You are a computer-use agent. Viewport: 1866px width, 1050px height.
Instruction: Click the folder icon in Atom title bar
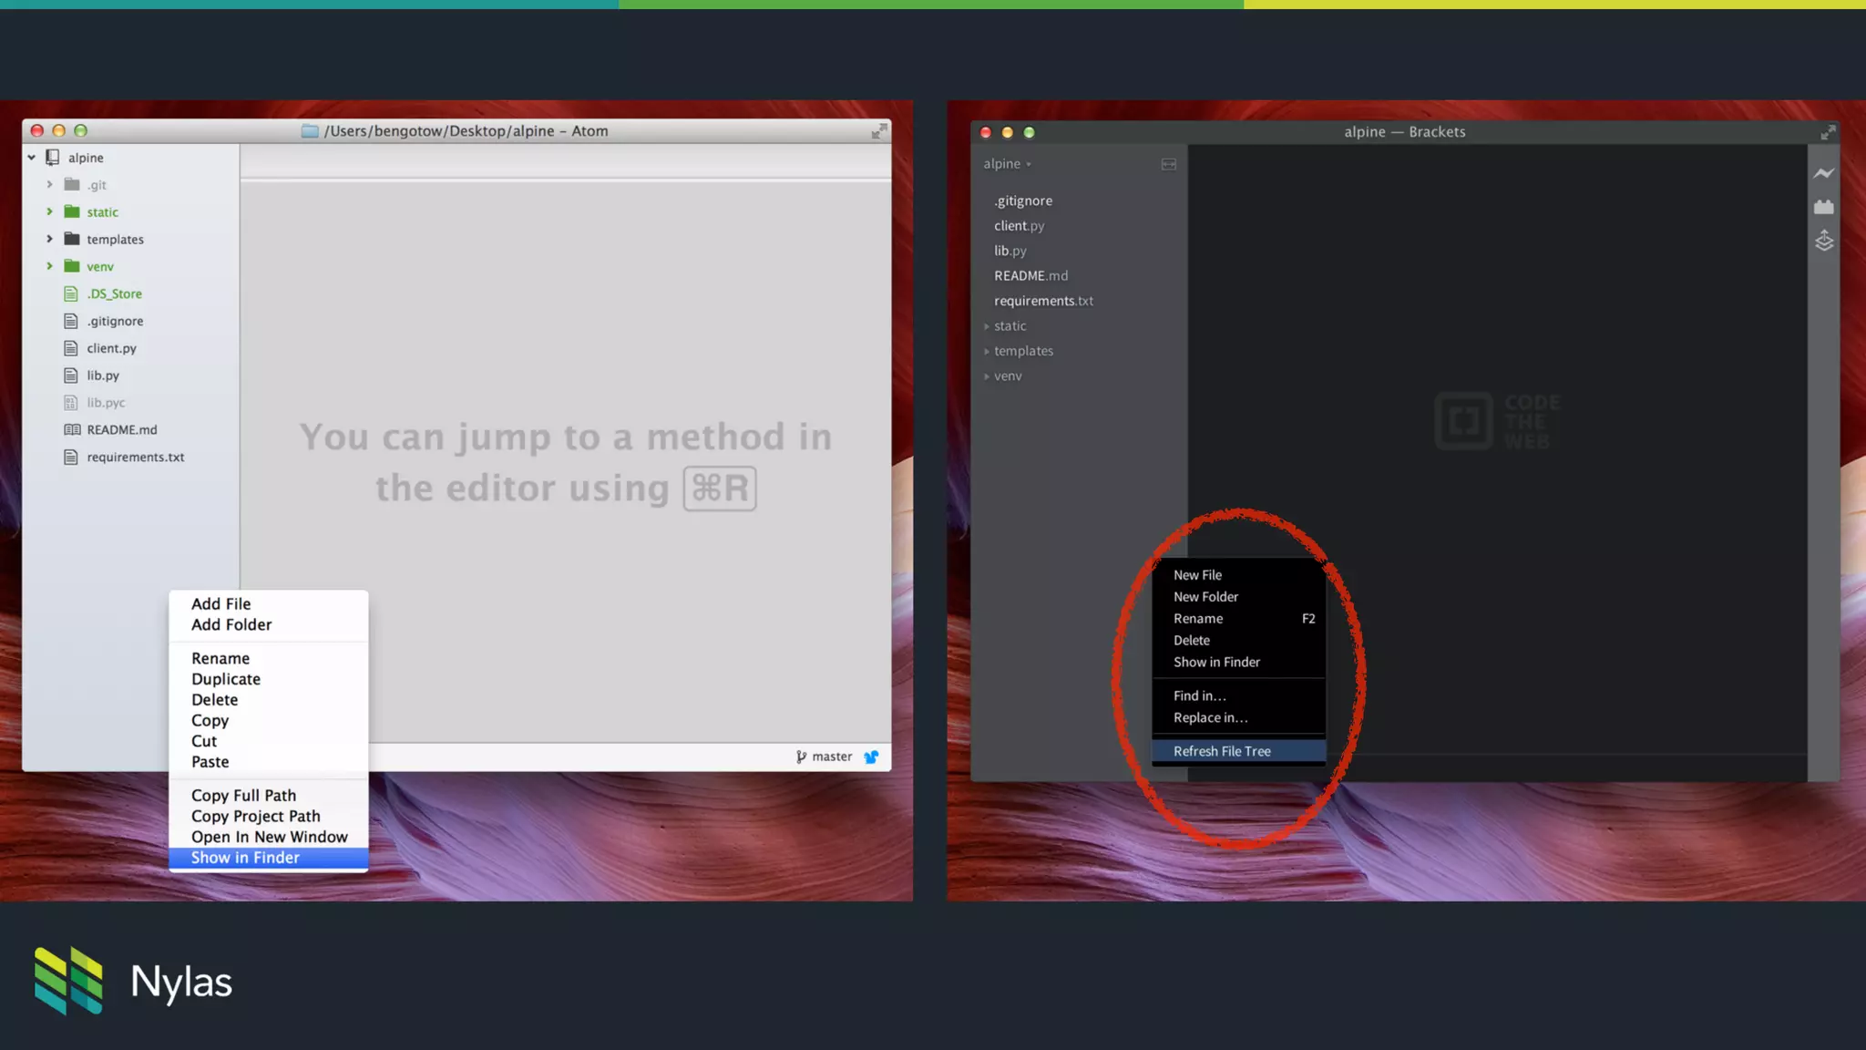coord(310,131)
